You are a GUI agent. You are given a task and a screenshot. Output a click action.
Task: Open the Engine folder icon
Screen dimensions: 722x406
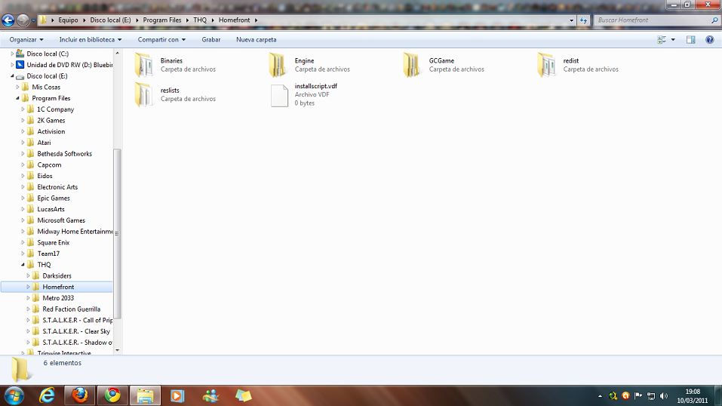point(278,65)
